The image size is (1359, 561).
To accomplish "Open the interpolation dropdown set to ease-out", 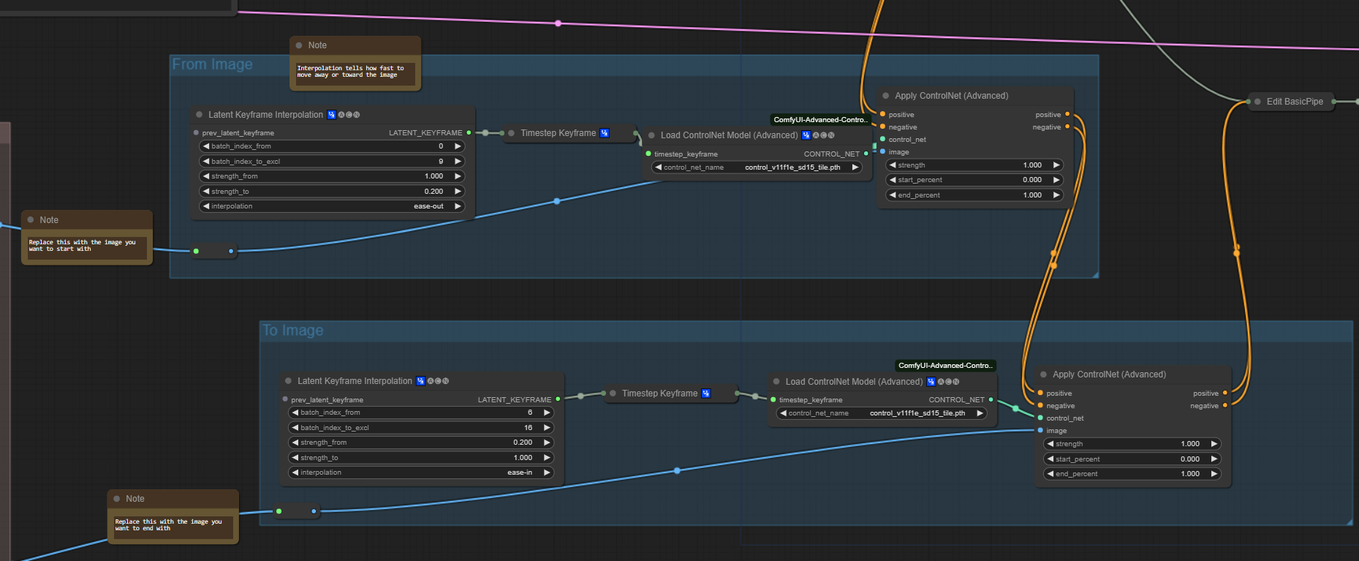I will click(x=333, y=206).
